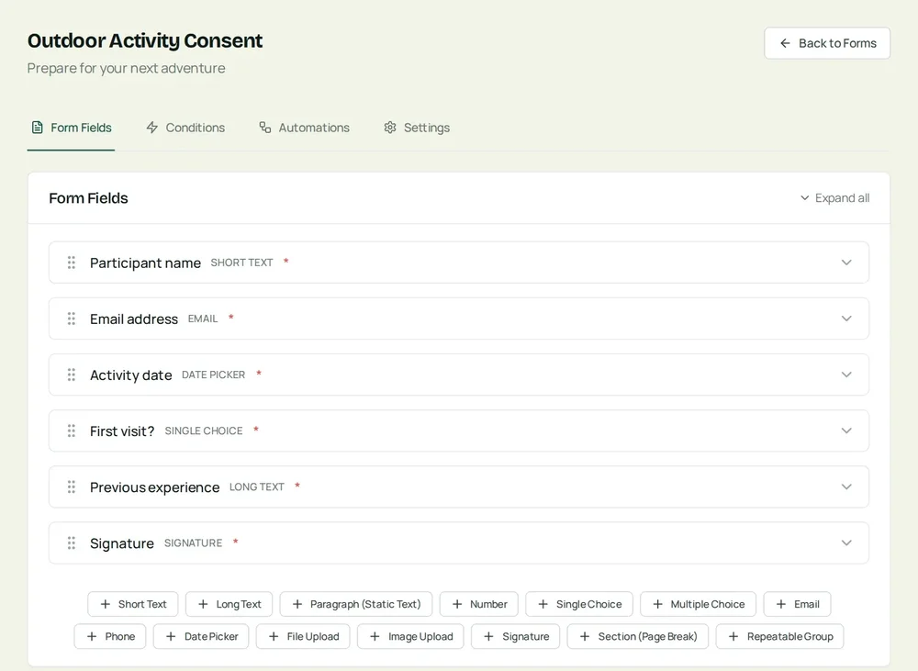Image resolution: width=918 pixels, height=671 pixels.
Task: Click the plus icon on Short Text
Action: pyautogui.click(x=106, y=604)
